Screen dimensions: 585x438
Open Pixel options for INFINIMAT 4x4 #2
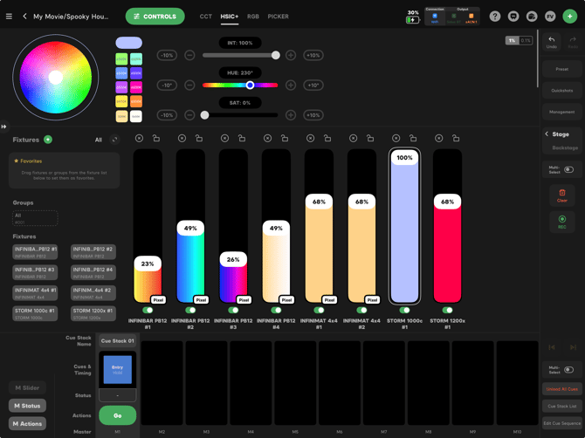tap(372, 299)
